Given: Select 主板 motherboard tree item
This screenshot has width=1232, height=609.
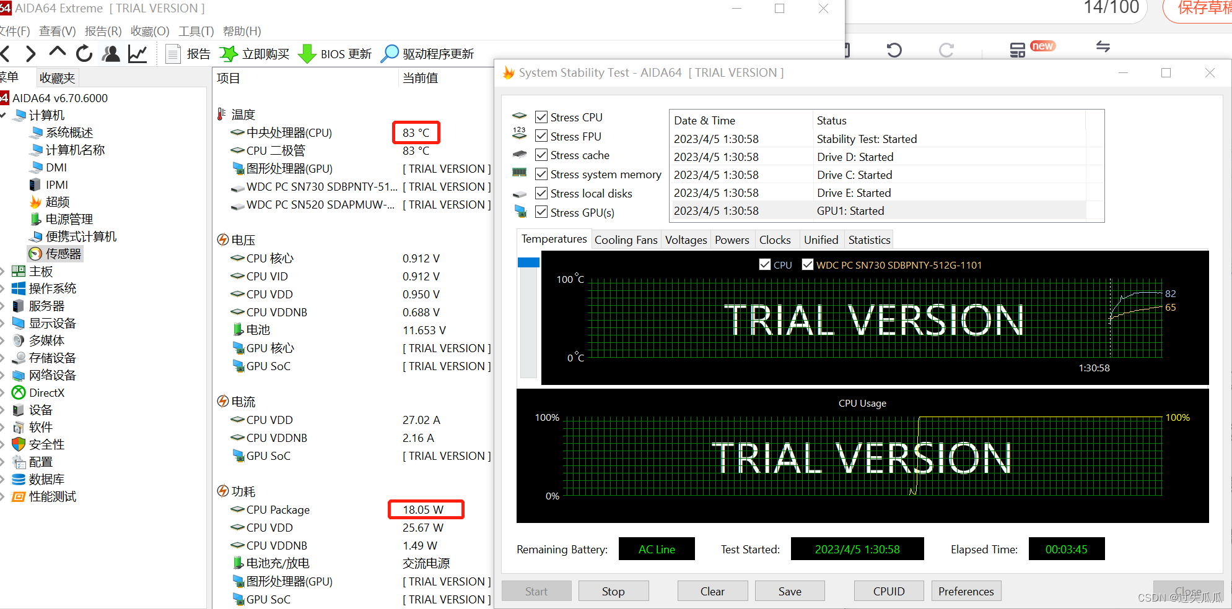Looking at the screenshot, I should coord(32,271).
